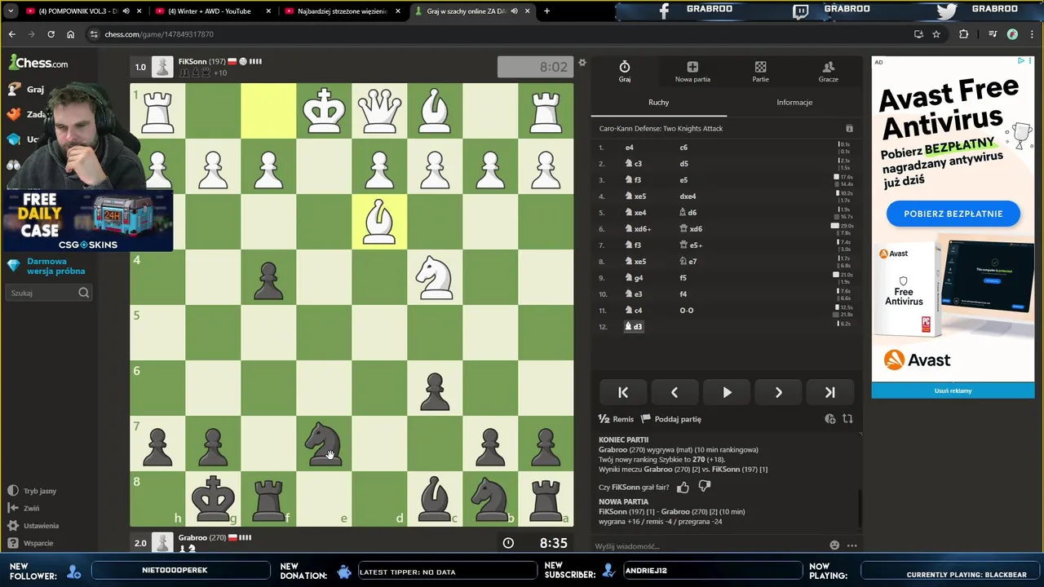
Task: Click Usuń reklamy below the ad
Action: pyautogui.click(x=953, y=391)
